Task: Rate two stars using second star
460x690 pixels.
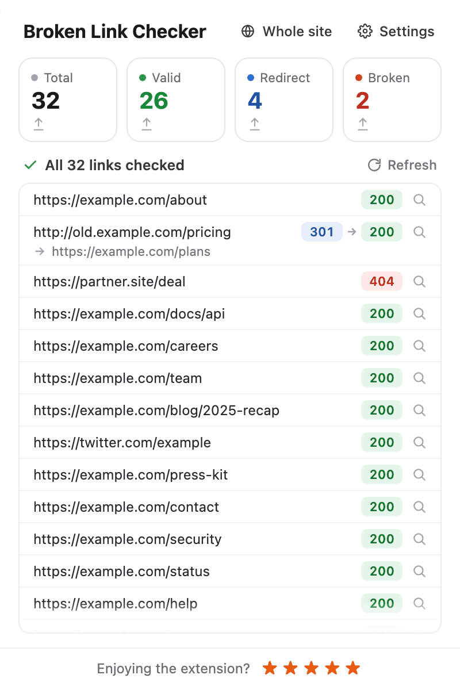Action: pyautogui.click(x=291, y=668)
